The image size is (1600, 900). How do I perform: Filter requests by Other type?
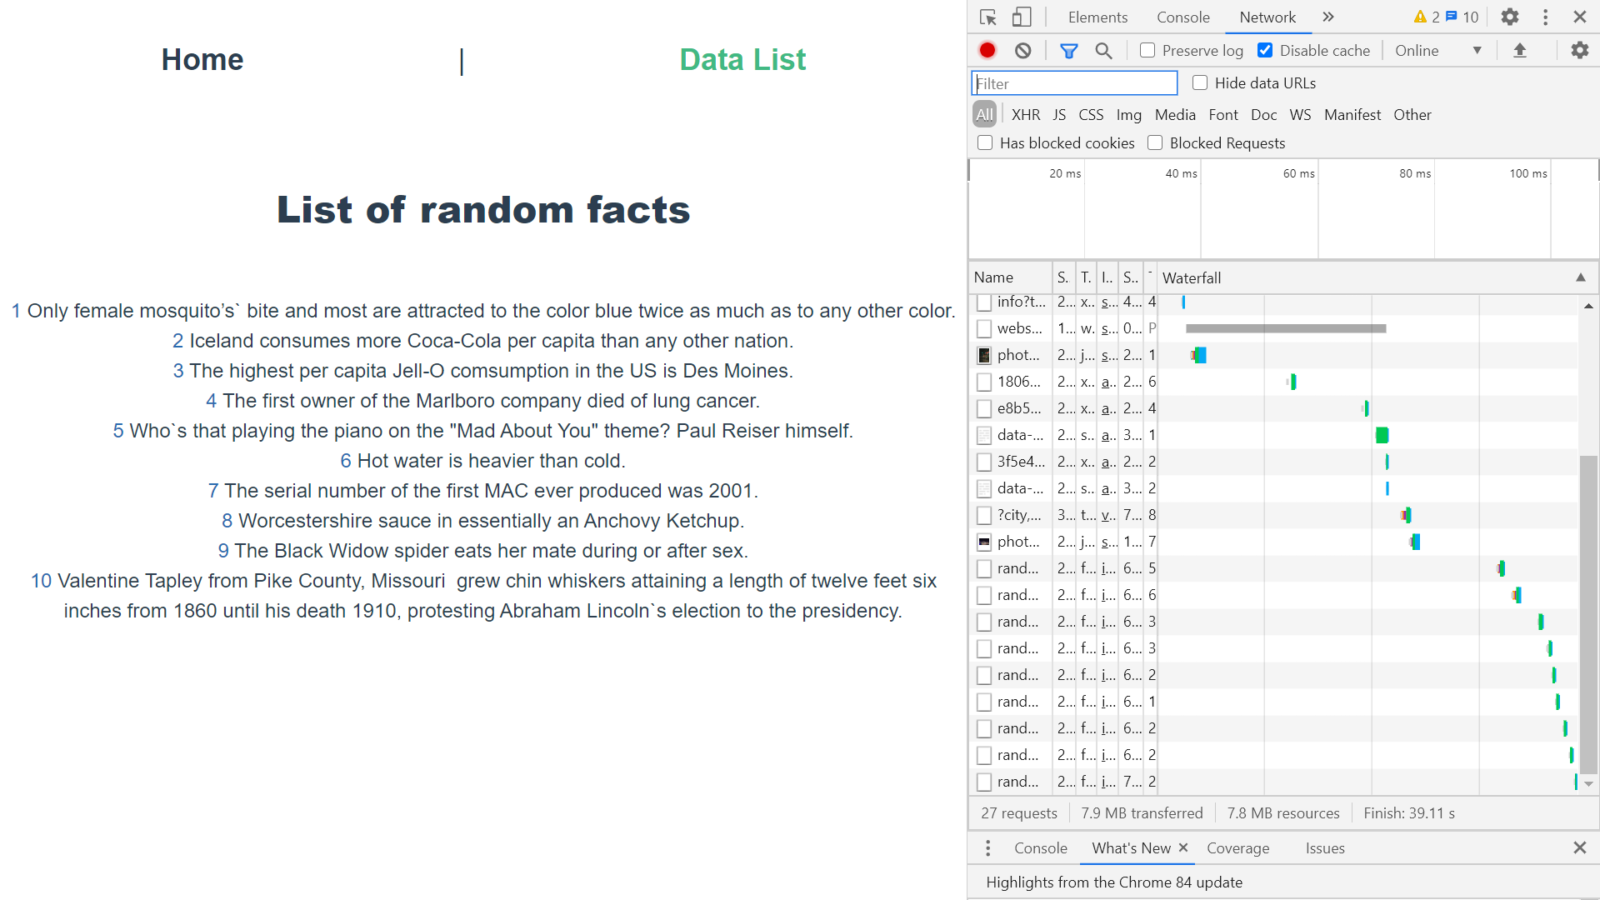coord(1412,115)
